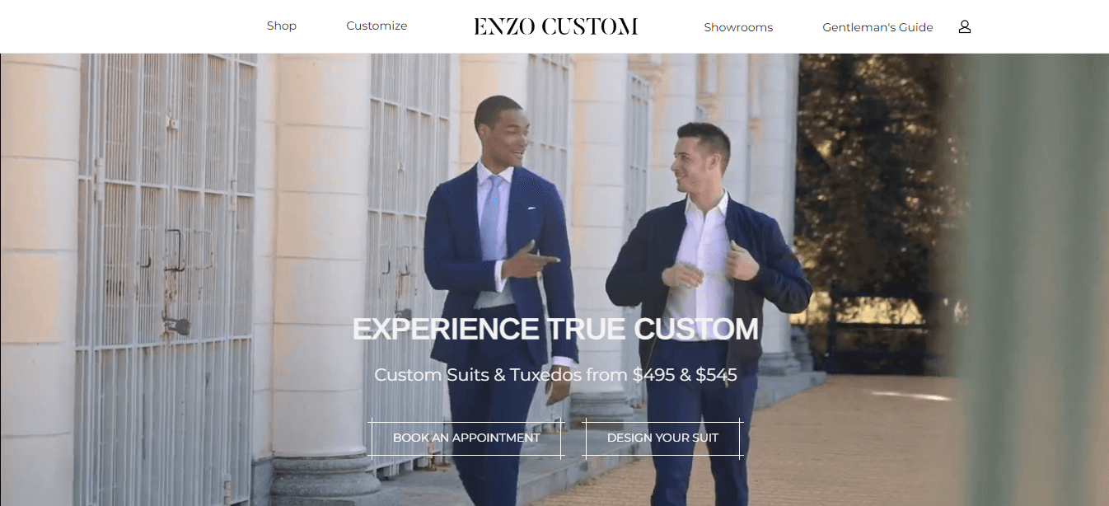Open the Shop menu
This screenshot has width=1109, height=506.
coord(281,26)
